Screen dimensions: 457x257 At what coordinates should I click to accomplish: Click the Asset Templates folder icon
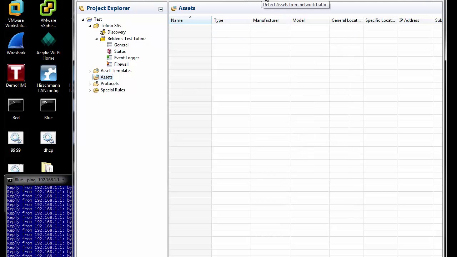tap(96, 71)
